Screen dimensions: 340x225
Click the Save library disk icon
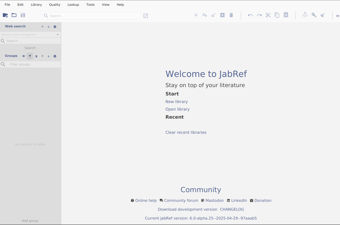click(x=23, y=15)
